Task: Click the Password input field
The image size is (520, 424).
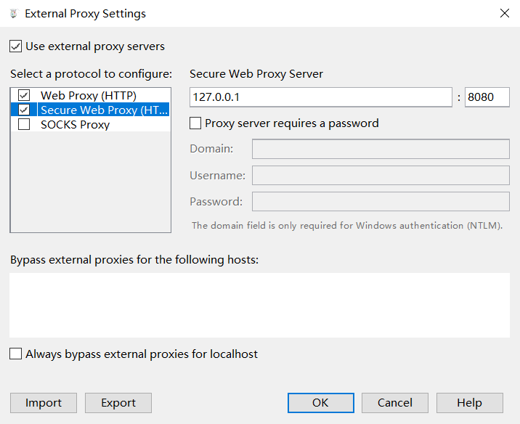Action: pos(381,201)
